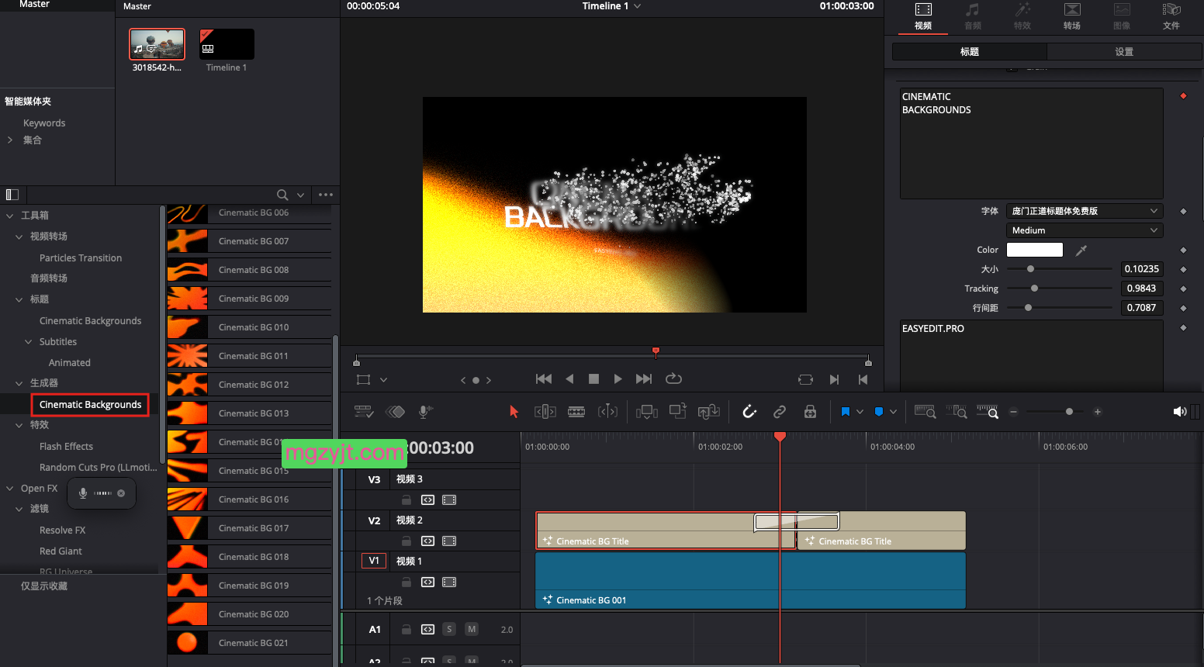The image size is (1204, 667).
Task: Open effects library options menu (three dots)
Action: click(326, 195)
